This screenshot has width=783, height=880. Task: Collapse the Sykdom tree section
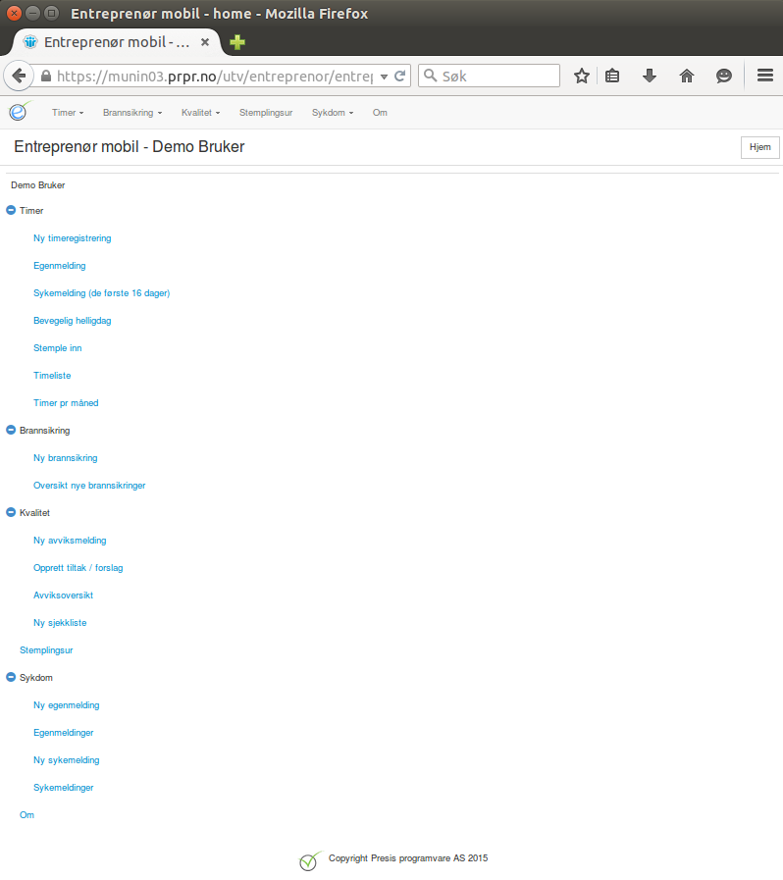(x=11, y=677)
